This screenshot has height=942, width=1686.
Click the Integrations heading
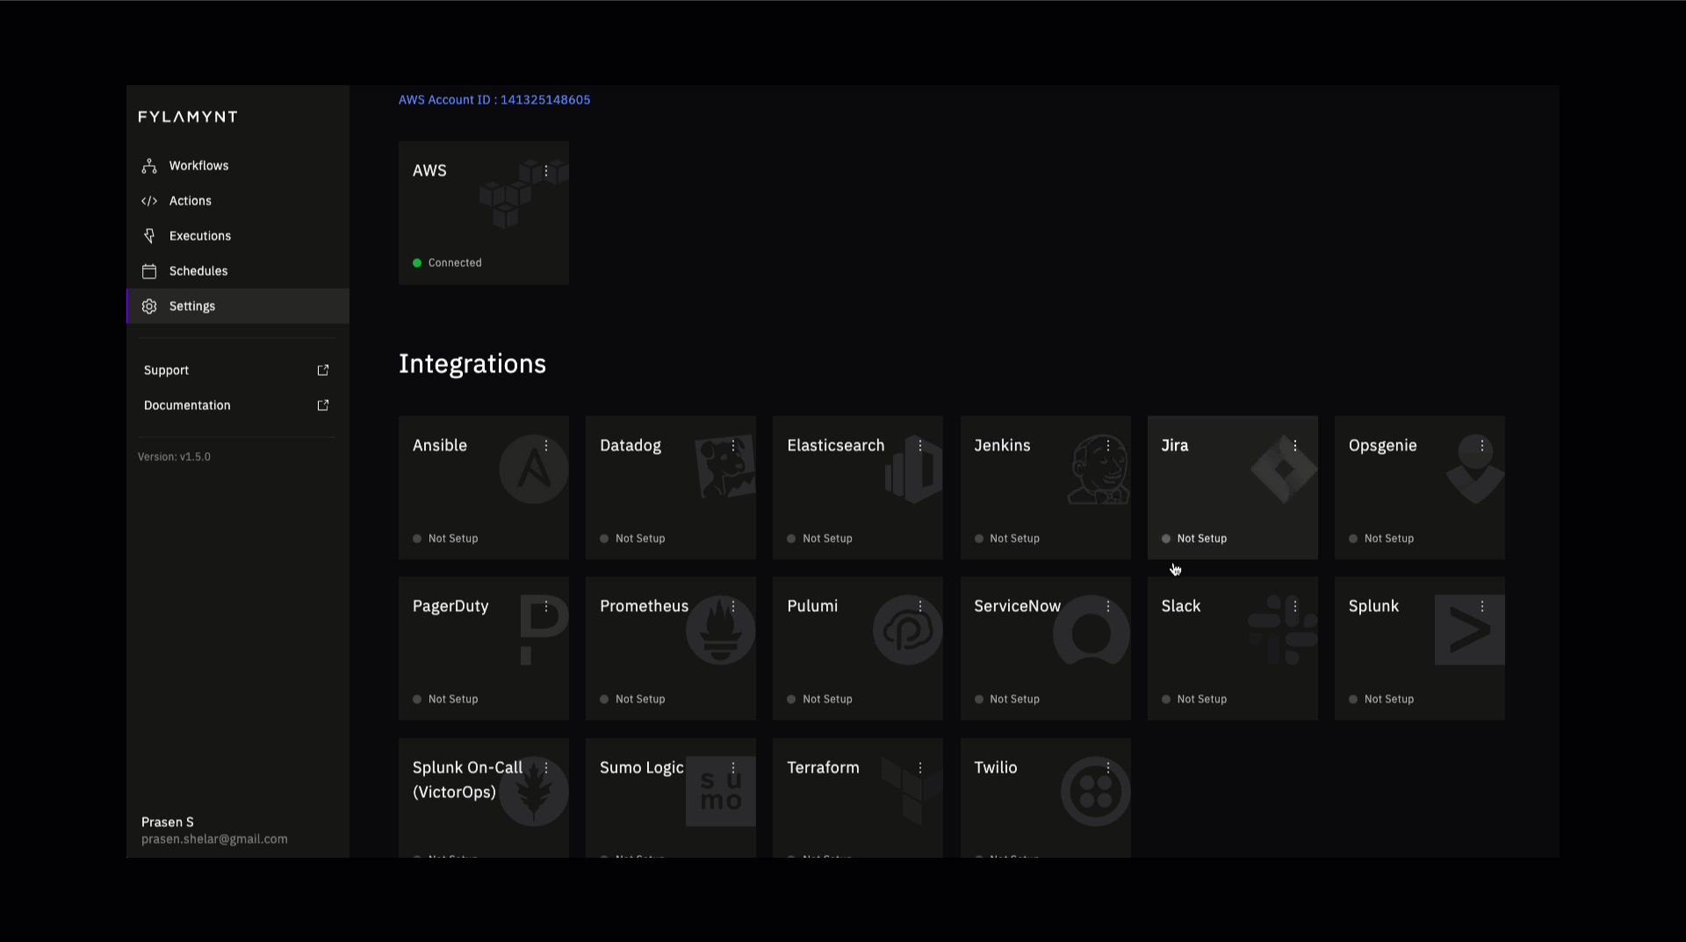(x=472, y=364)
